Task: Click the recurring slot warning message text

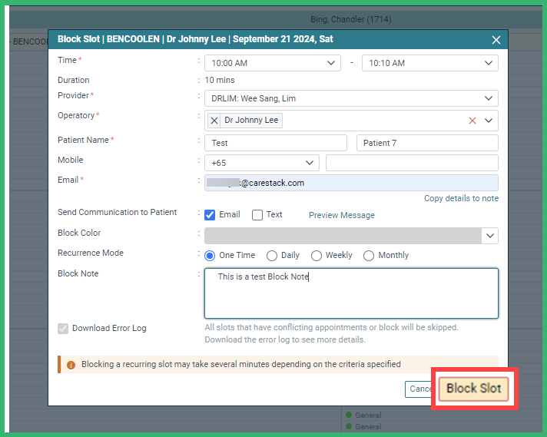Action: [x=240, y=365]
